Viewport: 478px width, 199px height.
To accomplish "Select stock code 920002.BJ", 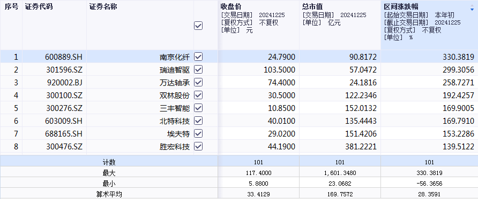I will [x=65, y=83].
